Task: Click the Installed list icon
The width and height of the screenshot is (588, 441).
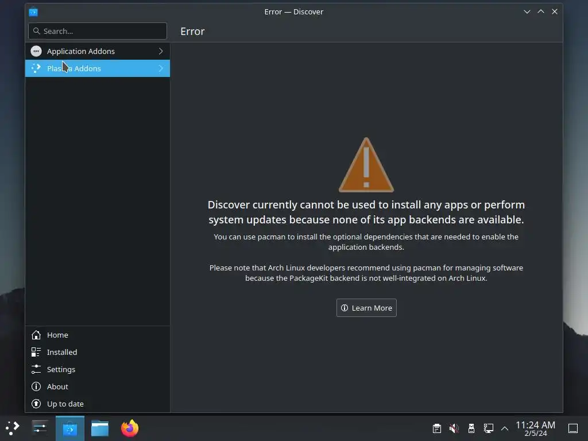Action: point(36,352)
